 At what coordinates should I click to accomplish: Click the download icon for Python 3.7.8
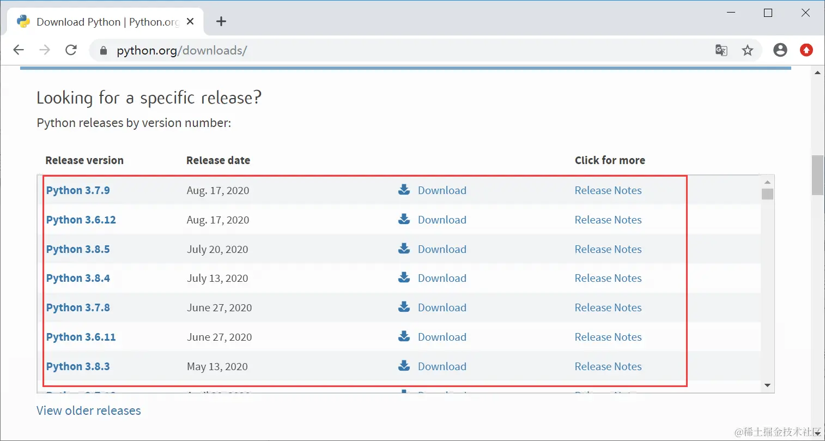[x=404, y=307]
